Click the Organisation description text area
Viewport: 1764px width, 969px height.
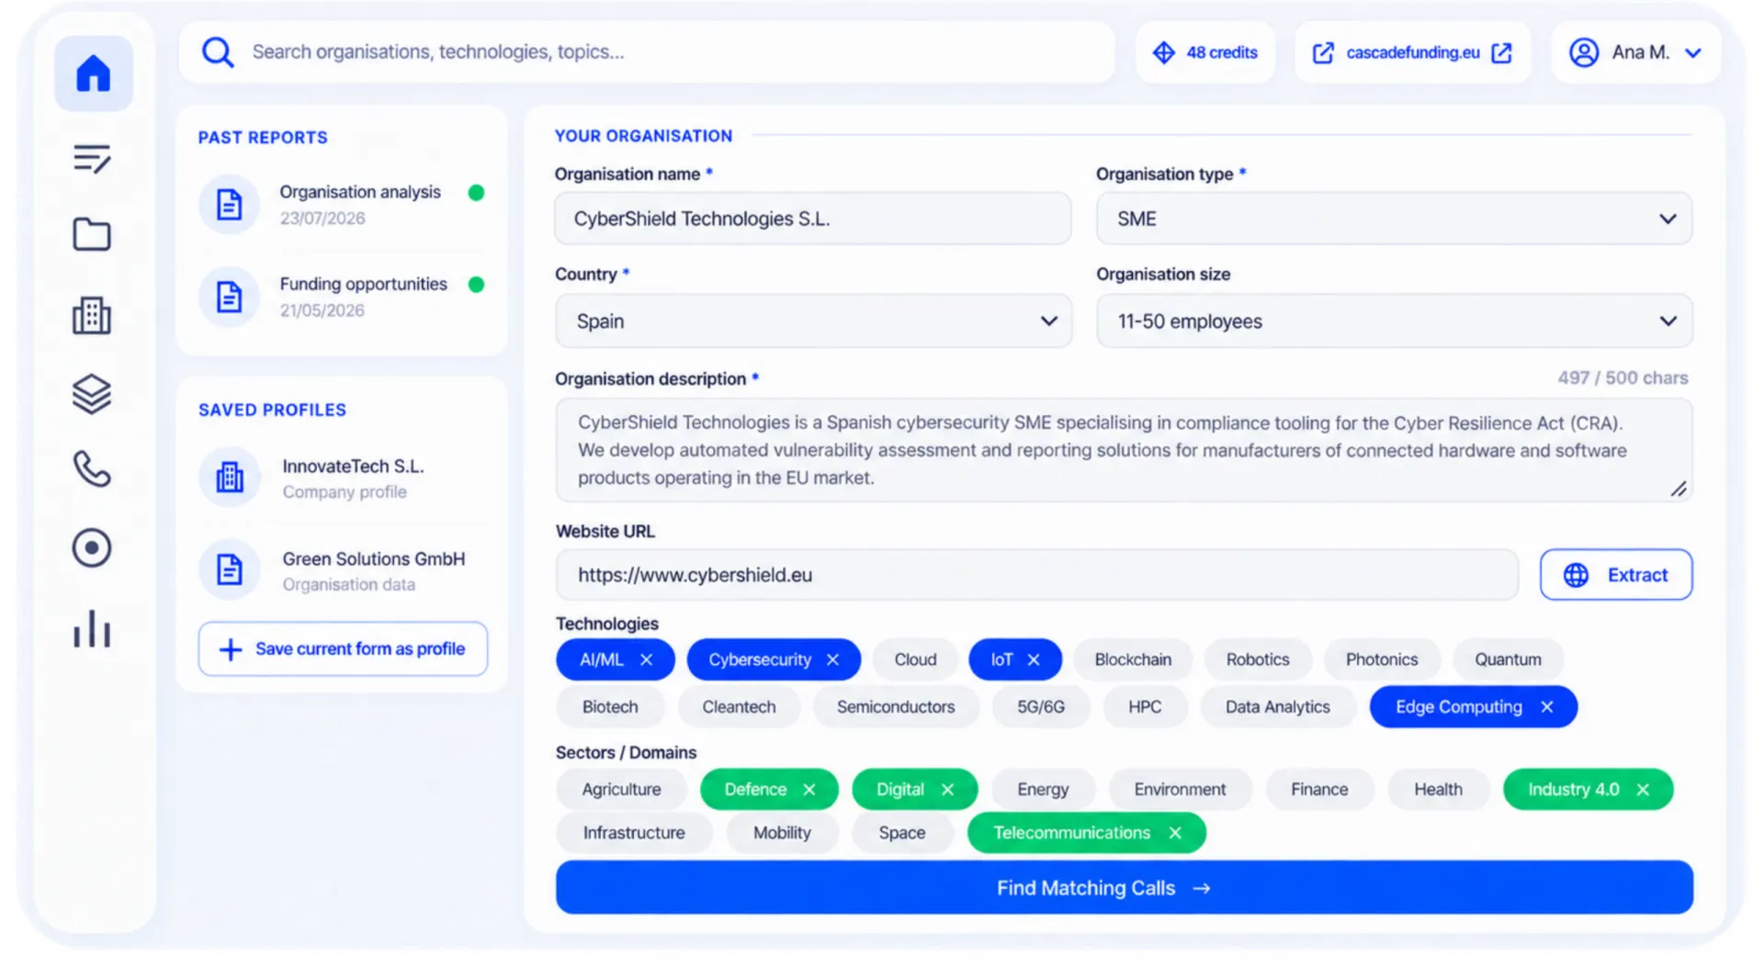point(1124,450)
